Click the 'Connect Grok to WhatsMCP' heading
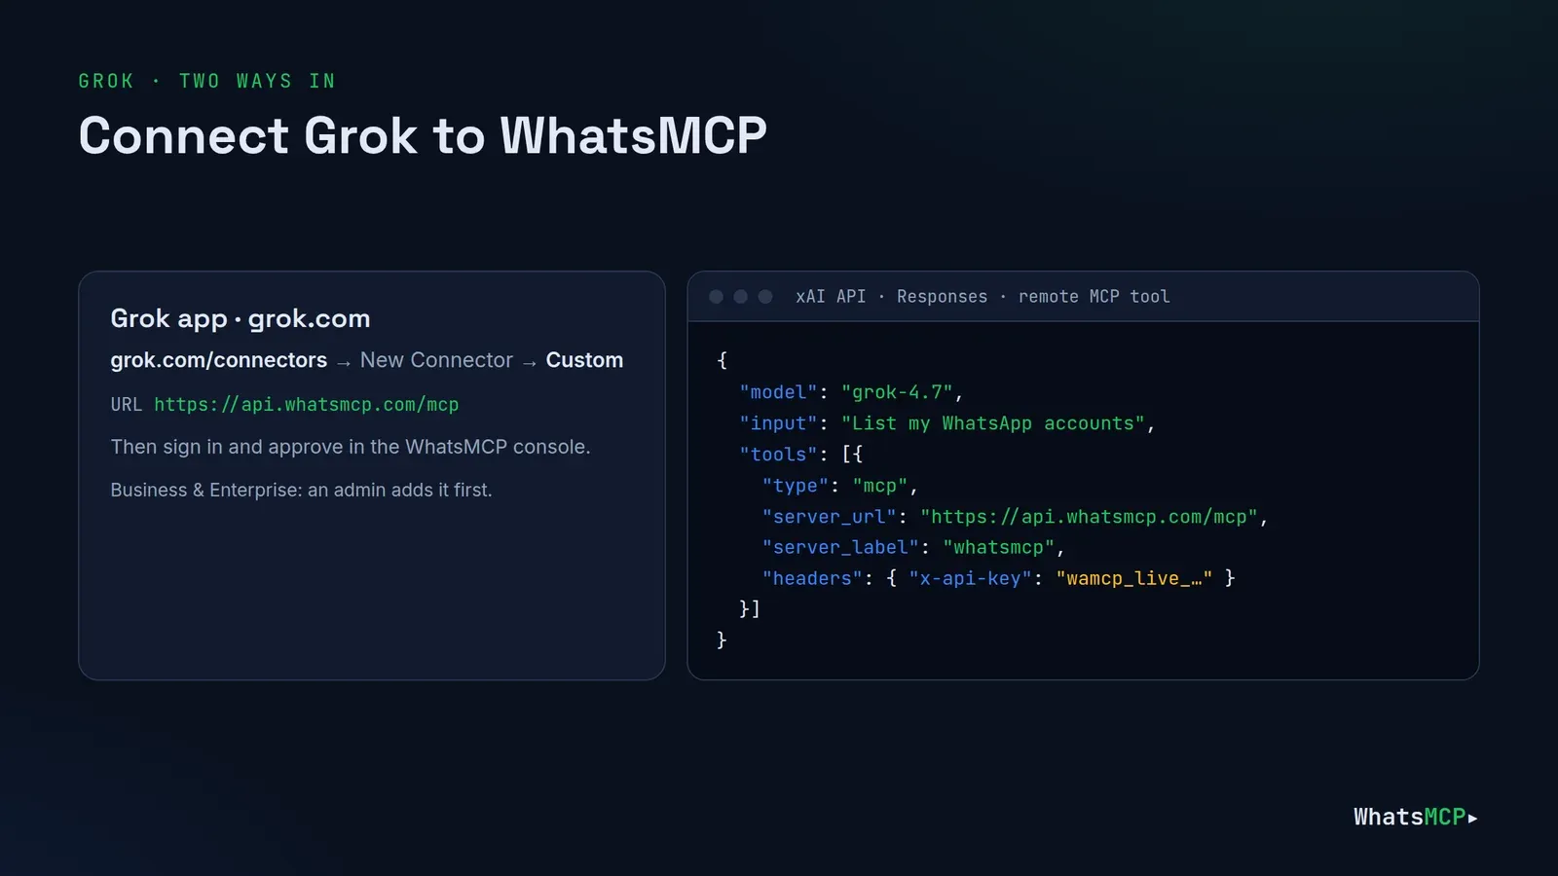Image resolution: width=1558 pixels, height=876 pixels. 423,135
